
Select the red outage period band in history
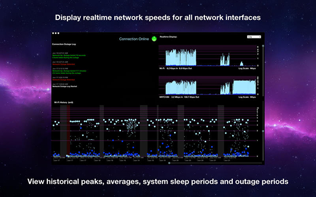tap(68, 131)
